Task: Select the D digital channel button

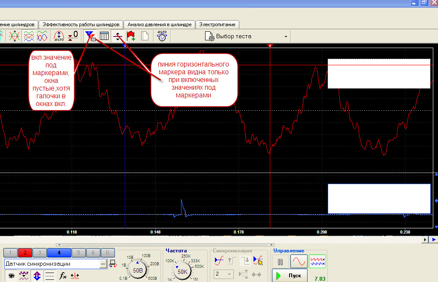Action: 108,253
